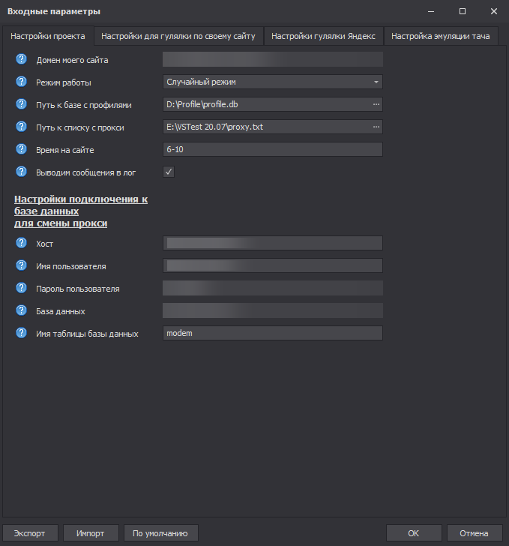Confirm with the OK button

(x=414, y=533)
